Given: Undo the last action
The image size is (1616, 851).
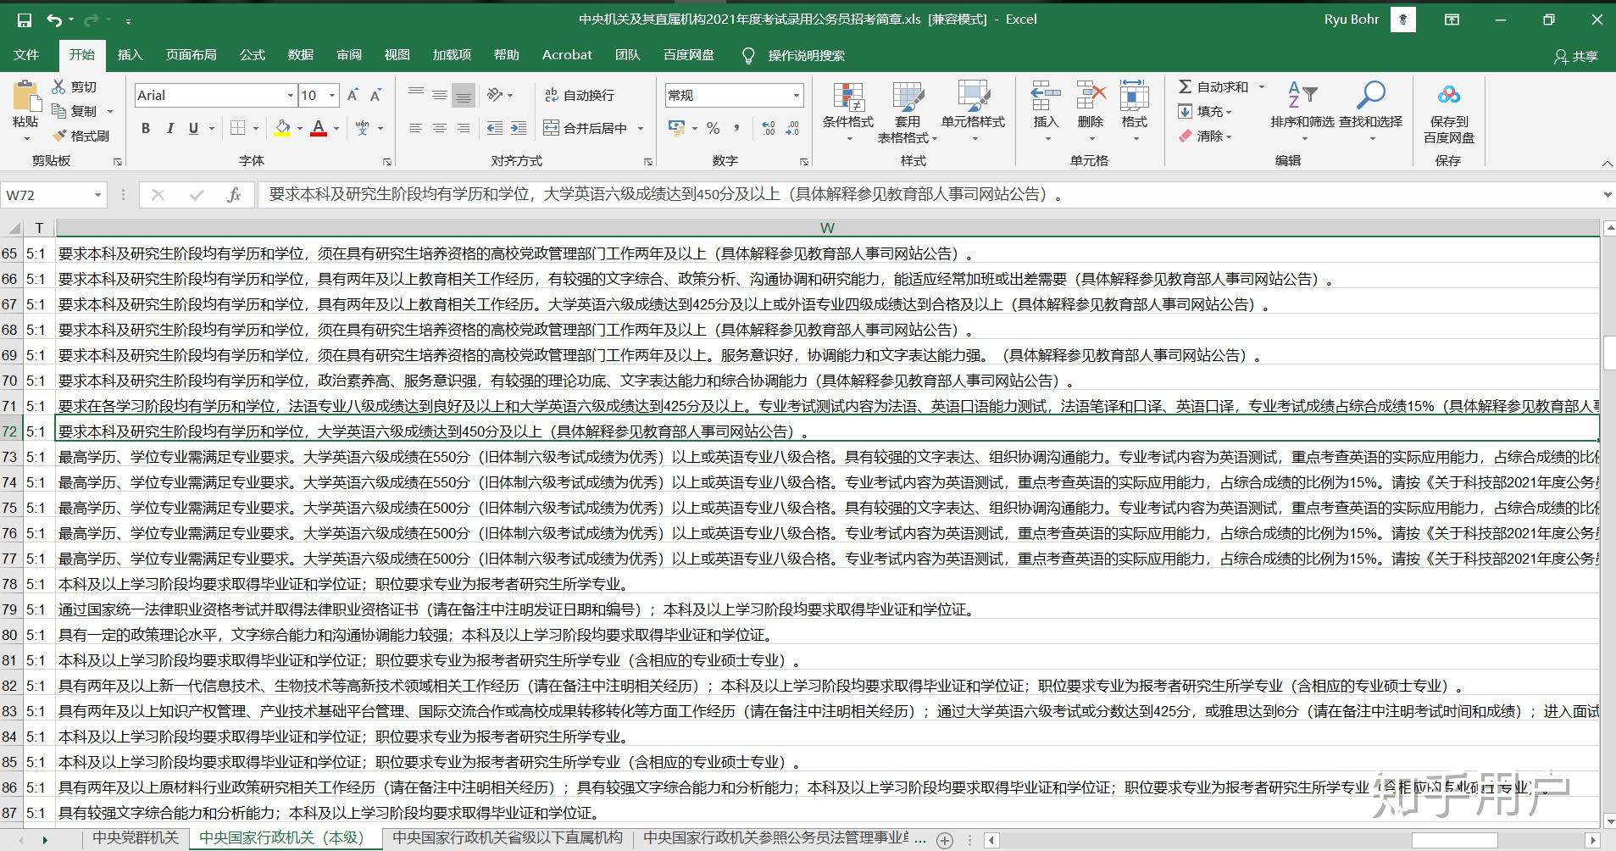Looking at the screenshot, I should pos(54,19).
